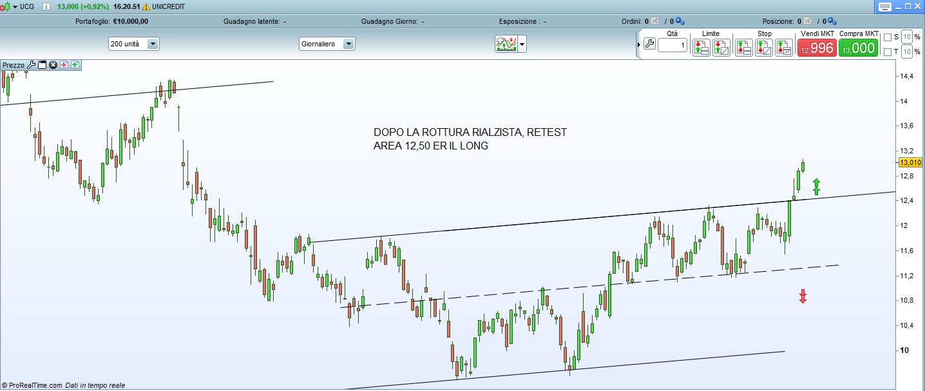The width and height of the screenshot is (925, 391).
Task: Click the Guadagno latente label
Action: tap(252, 21)
